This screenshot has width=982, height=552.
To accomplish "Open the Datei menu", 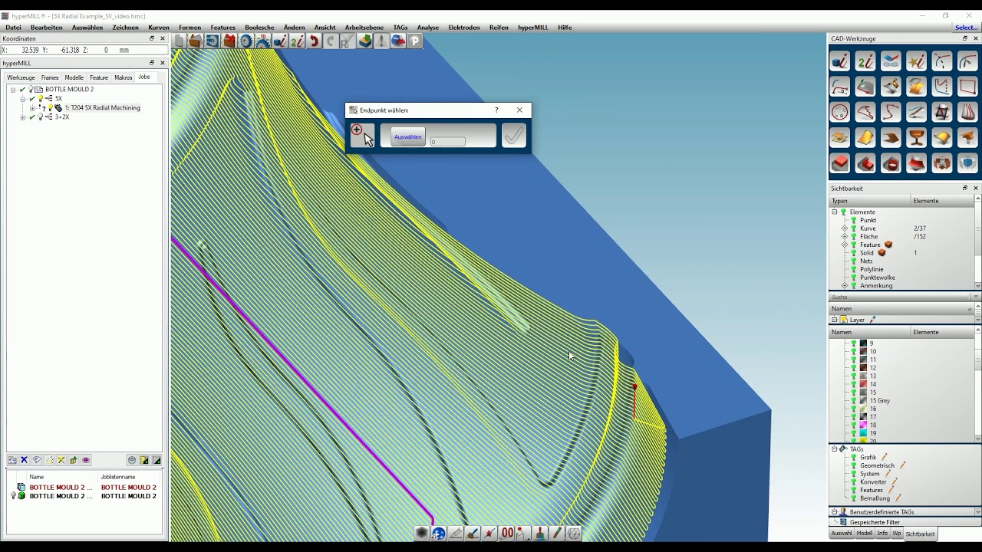I will [x=13, y=28].
